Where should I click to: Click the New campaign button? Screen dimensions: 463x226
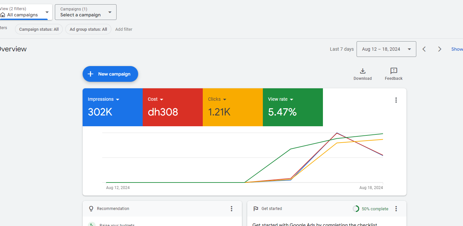coord(110,74)
